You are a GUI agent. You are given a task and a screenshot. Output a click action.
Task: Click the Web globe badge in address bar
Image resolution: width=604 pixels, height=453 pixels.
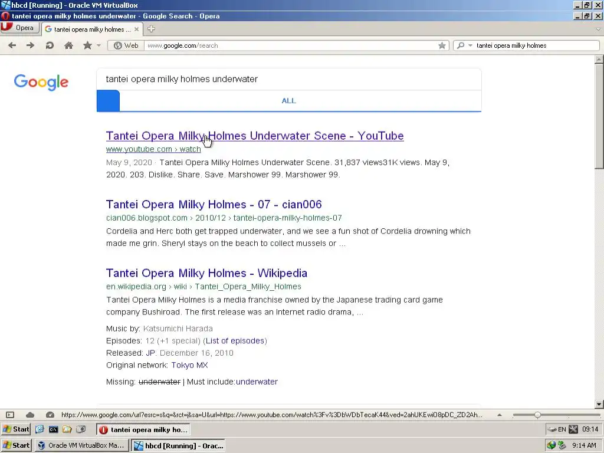coord(126,45)
